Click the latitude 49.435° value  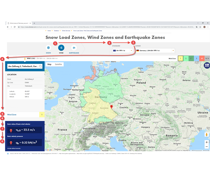[27, 91]
